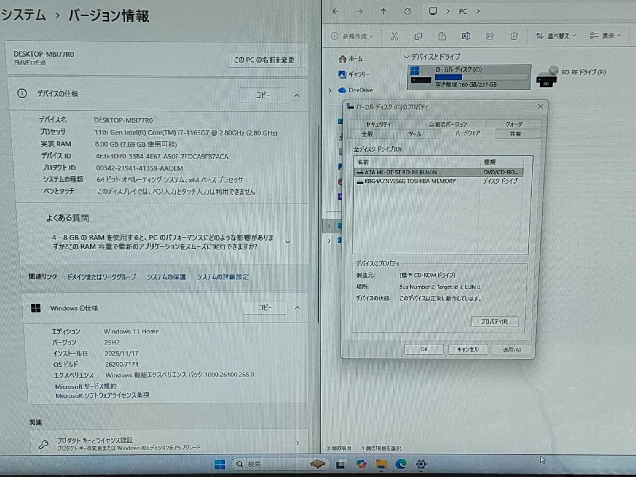Click 適用(A) in properties dialog
This screenshot has width=636, height=477.
click(511, 349)
